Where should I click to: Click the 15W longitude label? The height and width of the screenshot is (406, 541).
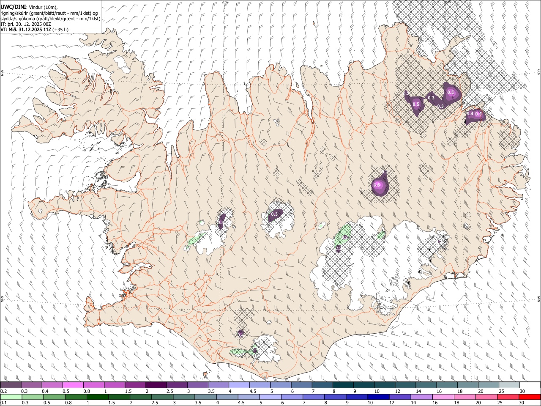tap(448, 2)
